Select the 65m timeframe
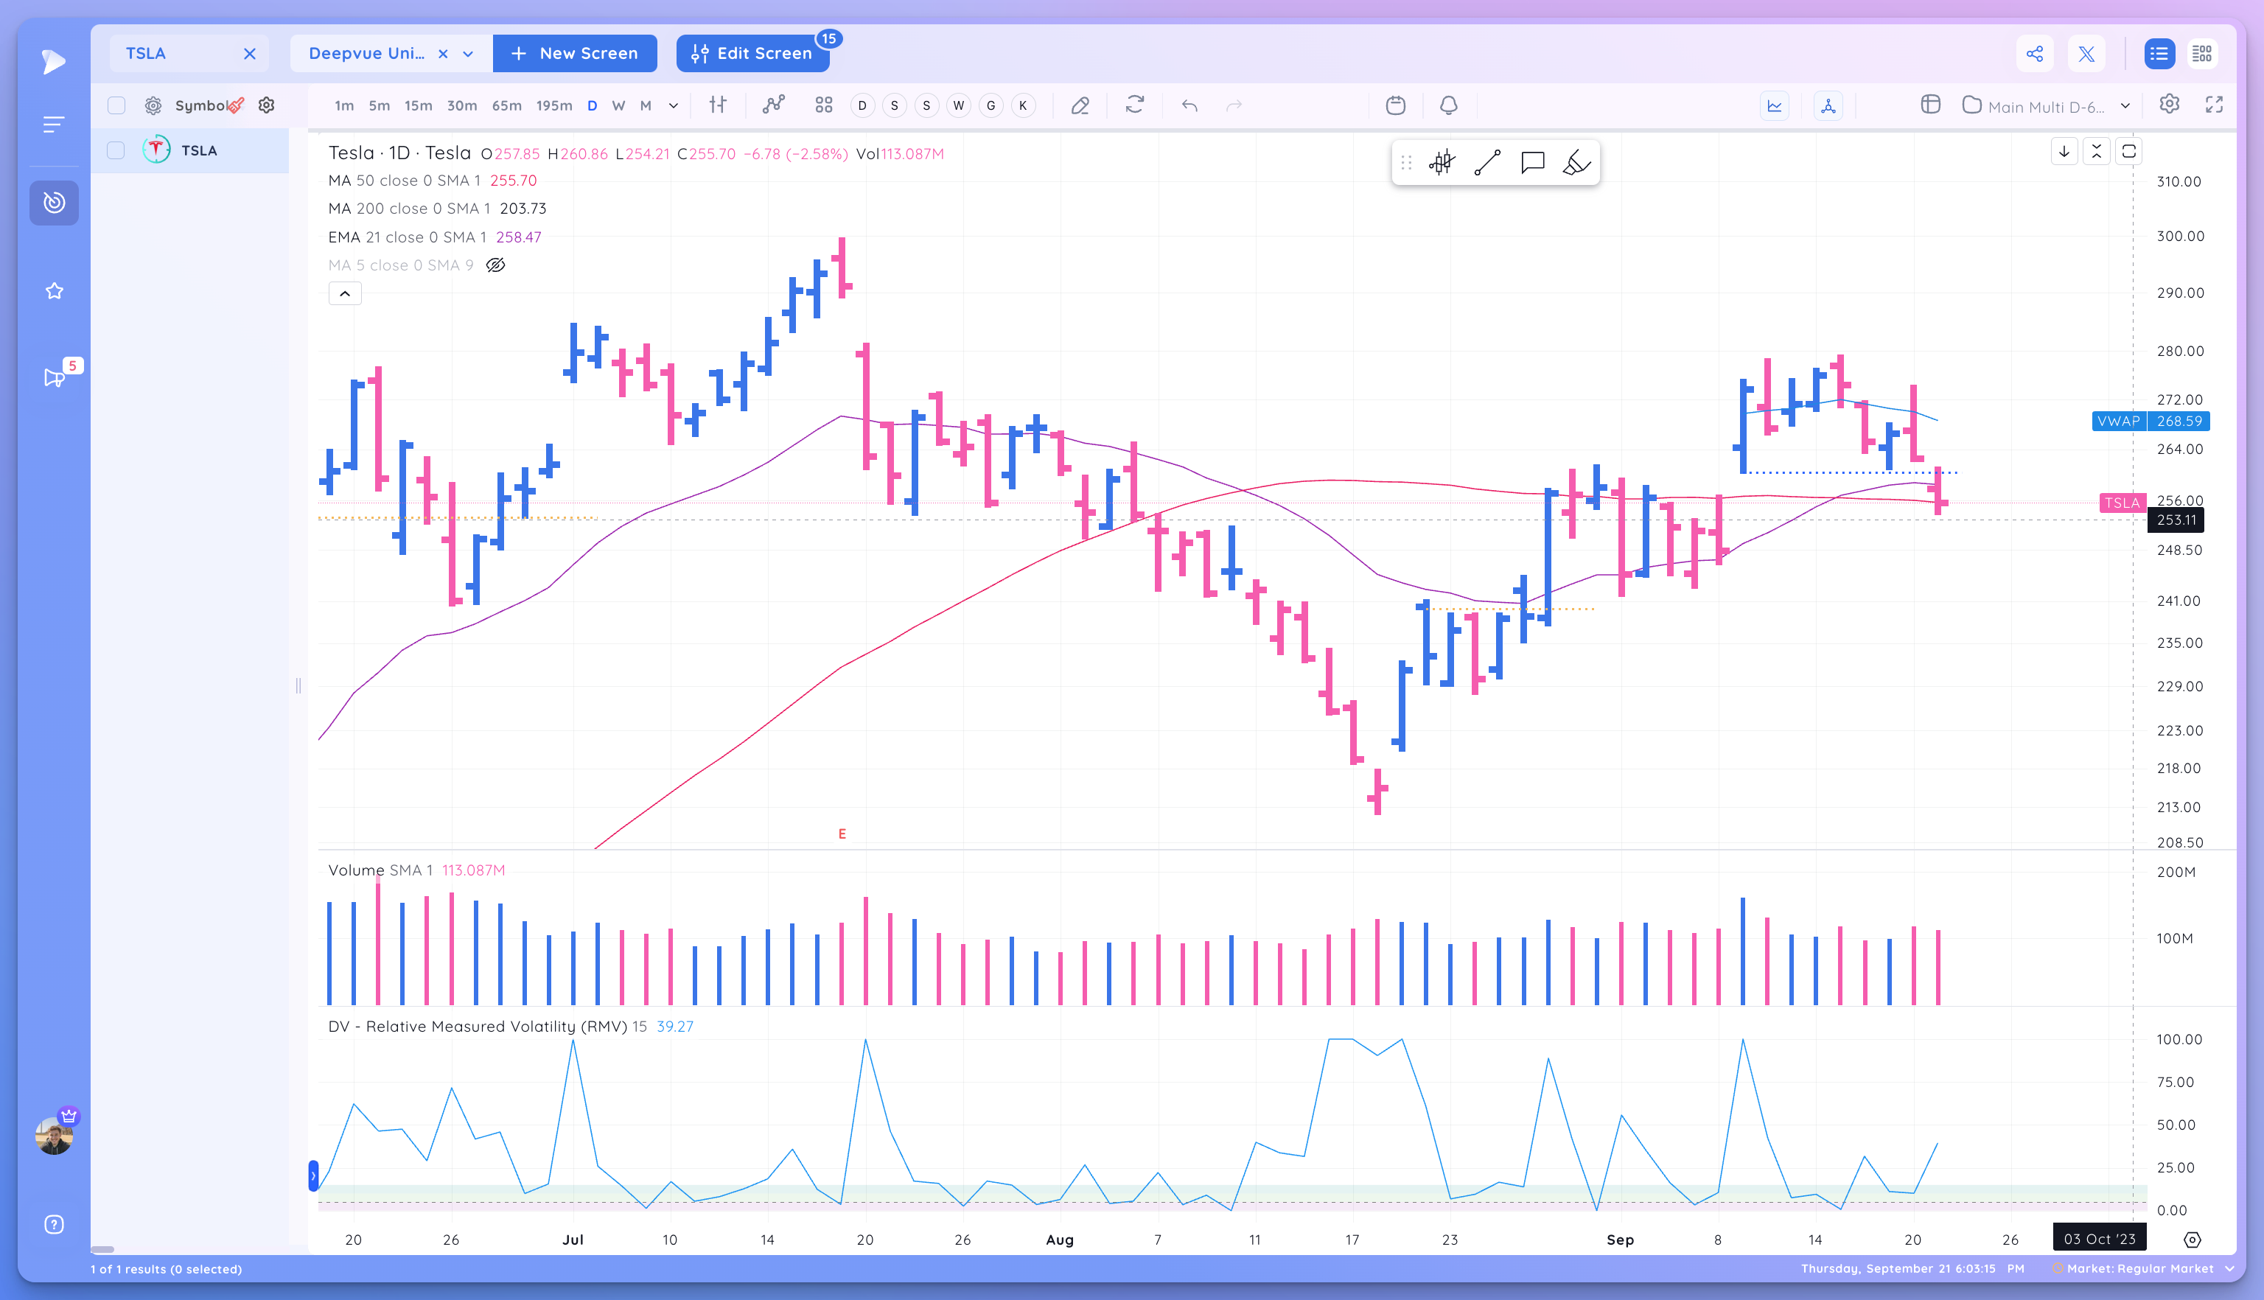Screen dimensions: 2264x1300 506,105
